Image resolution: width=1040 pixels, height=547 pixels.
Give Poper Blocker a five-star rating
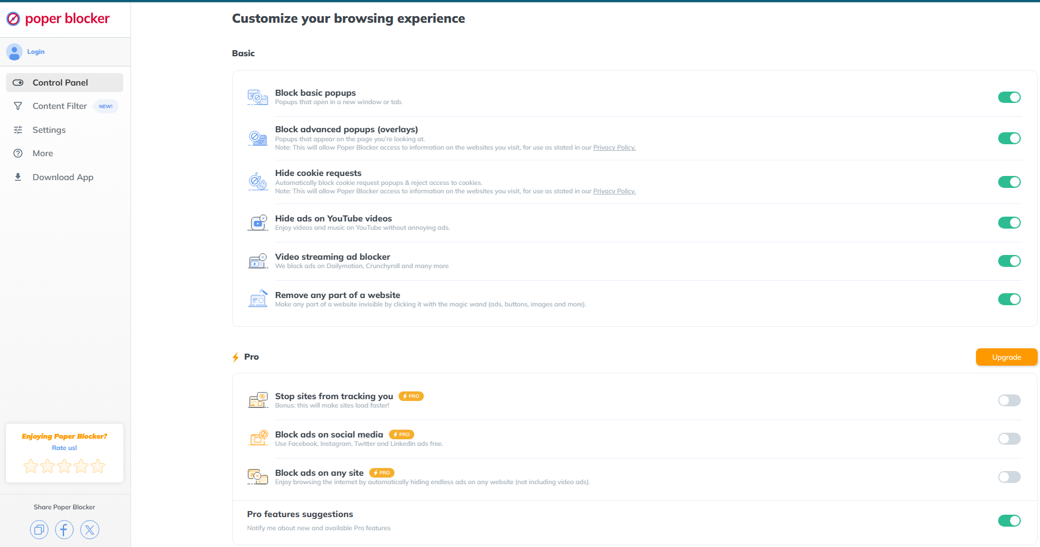98,466
